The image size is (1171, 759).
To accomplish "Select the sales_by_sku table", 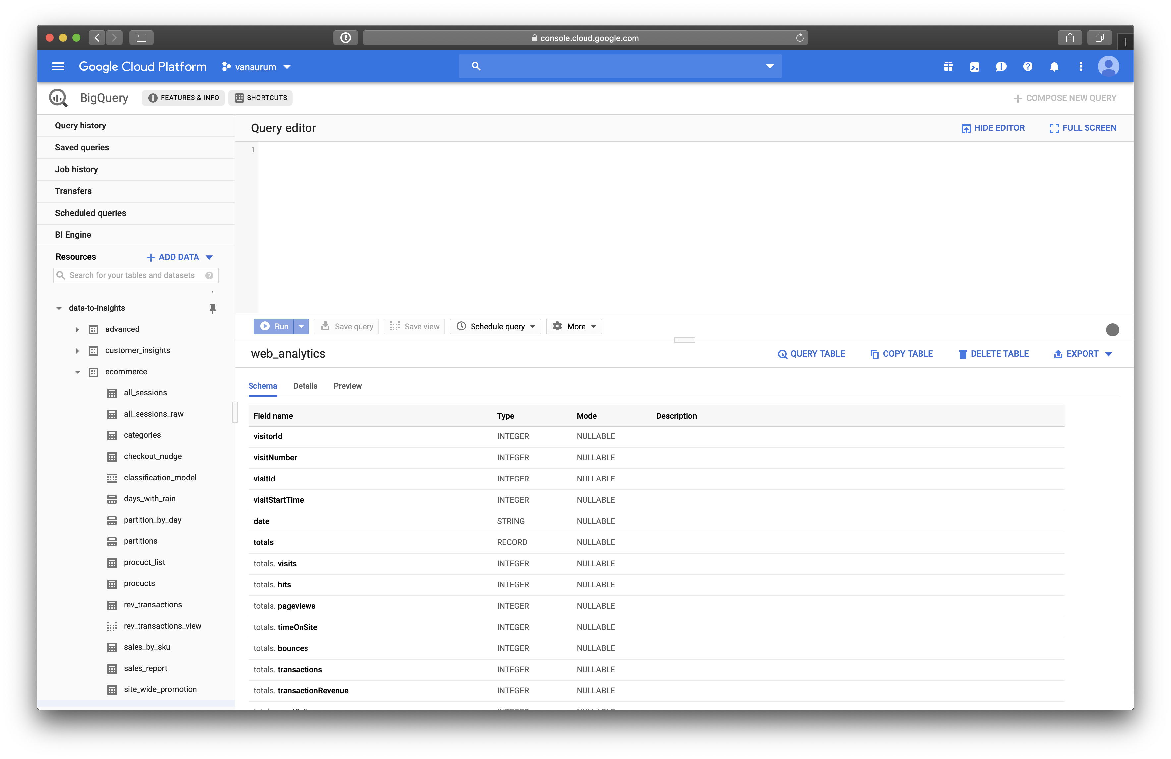I will [x=147, y=647].
